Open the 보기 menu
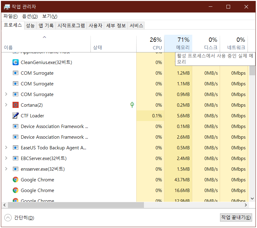The image size is (257, 228). pos(50,16)
